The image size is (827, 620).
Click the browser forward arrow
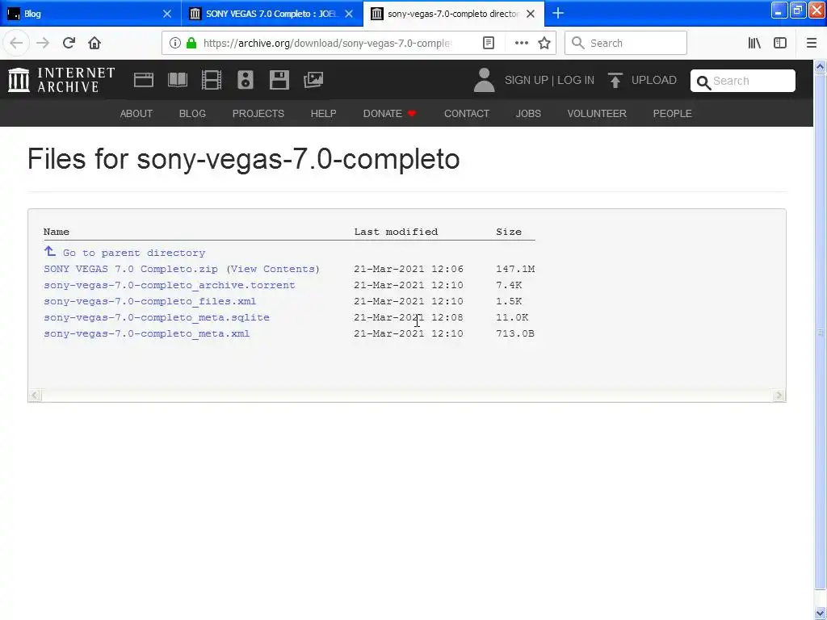43,43
